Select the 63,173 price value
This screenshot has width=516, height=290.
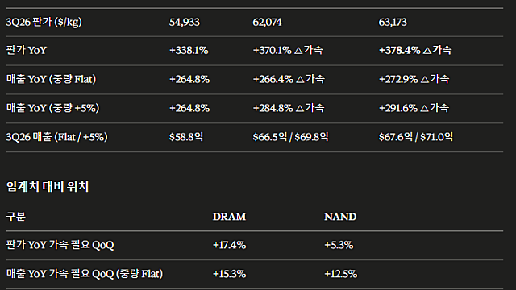[x=393, y=23]
